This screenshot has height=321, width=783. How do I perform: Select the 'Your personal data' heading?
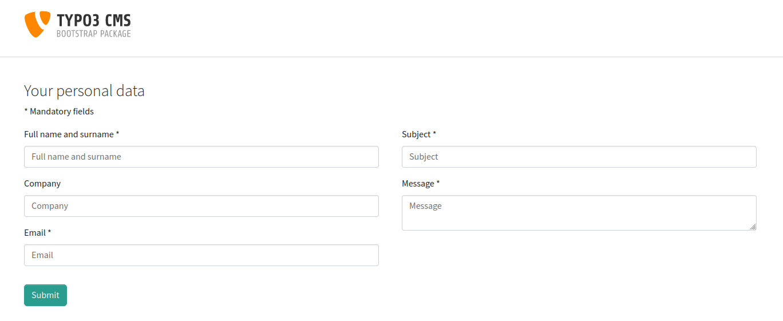click(x=84, y=91)
